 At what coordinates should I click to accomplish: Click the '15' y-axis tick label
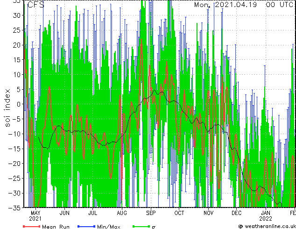coord(16,60)
